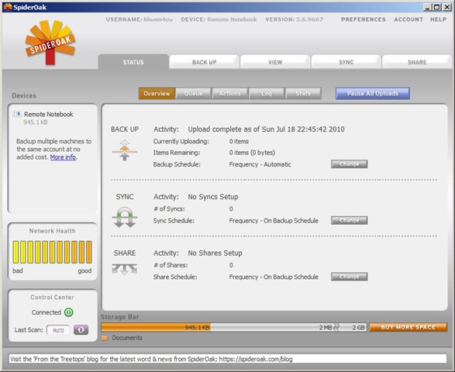
Task: Select Remote Notebook in Devices list
Action: tap(49, 114)
